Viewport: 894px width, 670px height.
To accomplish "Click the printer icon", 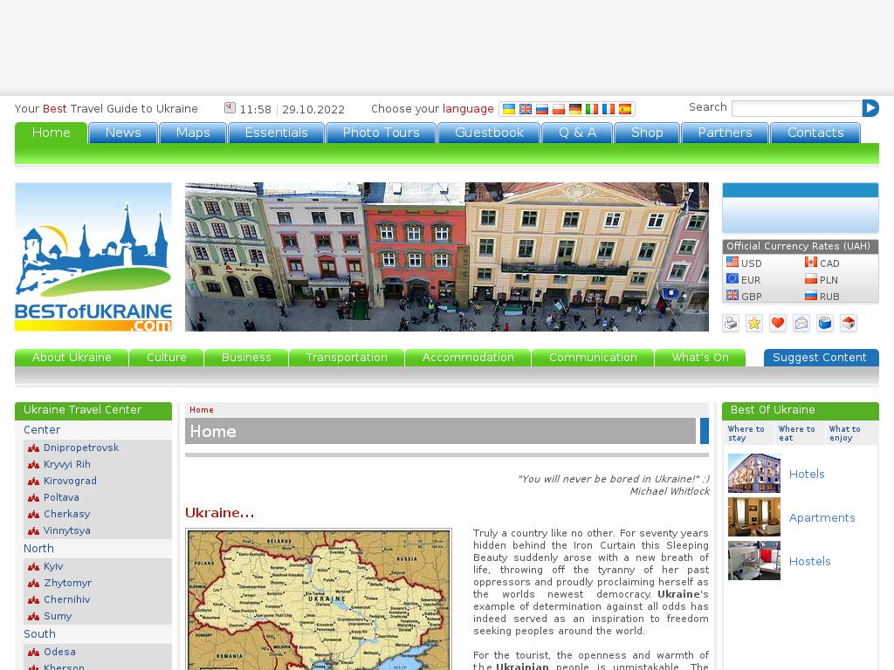I will (x=731, y=324).
